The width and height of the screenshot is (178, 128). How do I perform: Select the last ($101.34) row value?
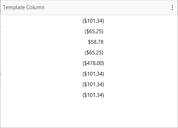93,95
